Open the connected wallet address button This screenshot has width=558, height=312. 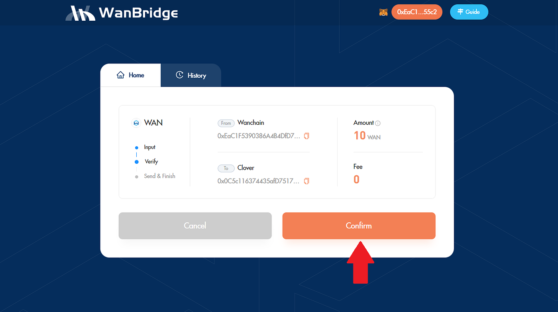[417, 12]
